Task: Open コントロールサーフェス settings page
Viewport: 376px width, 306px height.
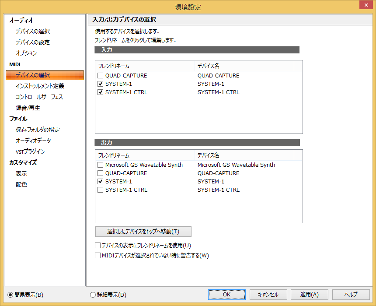Action: point(39,97)
